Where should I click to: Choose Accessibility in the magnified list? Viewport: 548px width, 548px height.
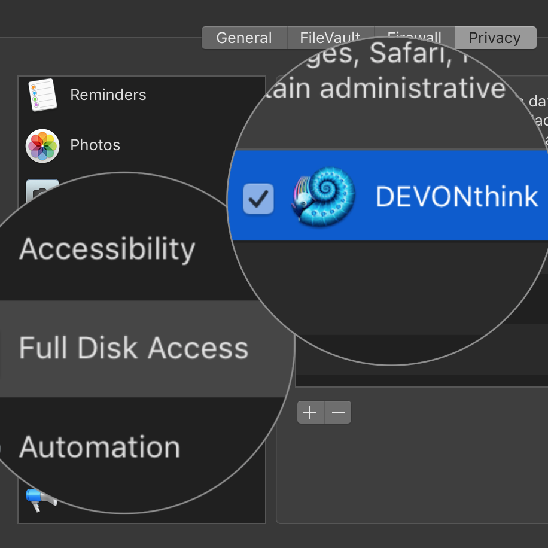coord(107,249)
